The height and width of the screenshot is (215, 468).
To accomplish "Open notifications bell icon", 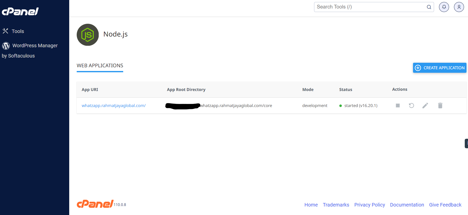I will tap(444, 7).
